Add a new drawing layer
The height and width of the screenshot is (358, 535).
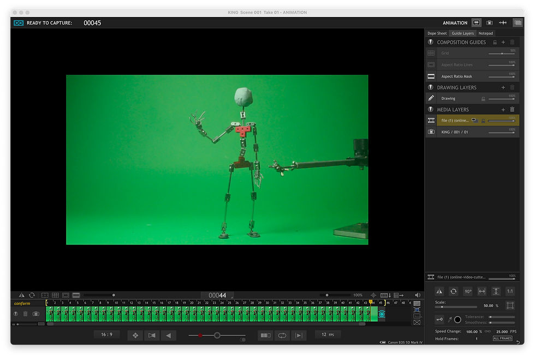[x=503, y=88]
